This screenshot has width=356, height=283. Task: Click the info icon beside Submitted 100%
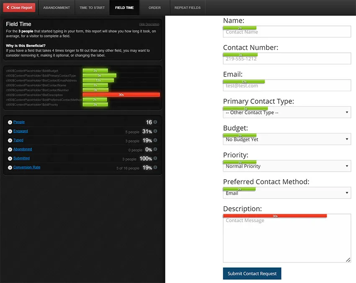coord(155,159)
